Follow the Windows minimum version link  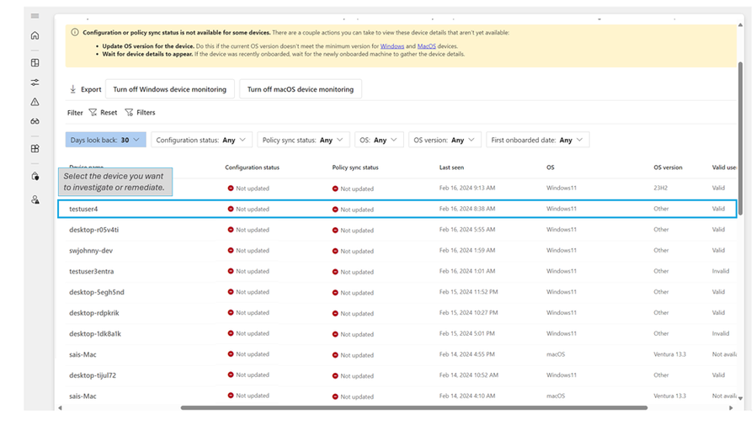pos(392,46)
